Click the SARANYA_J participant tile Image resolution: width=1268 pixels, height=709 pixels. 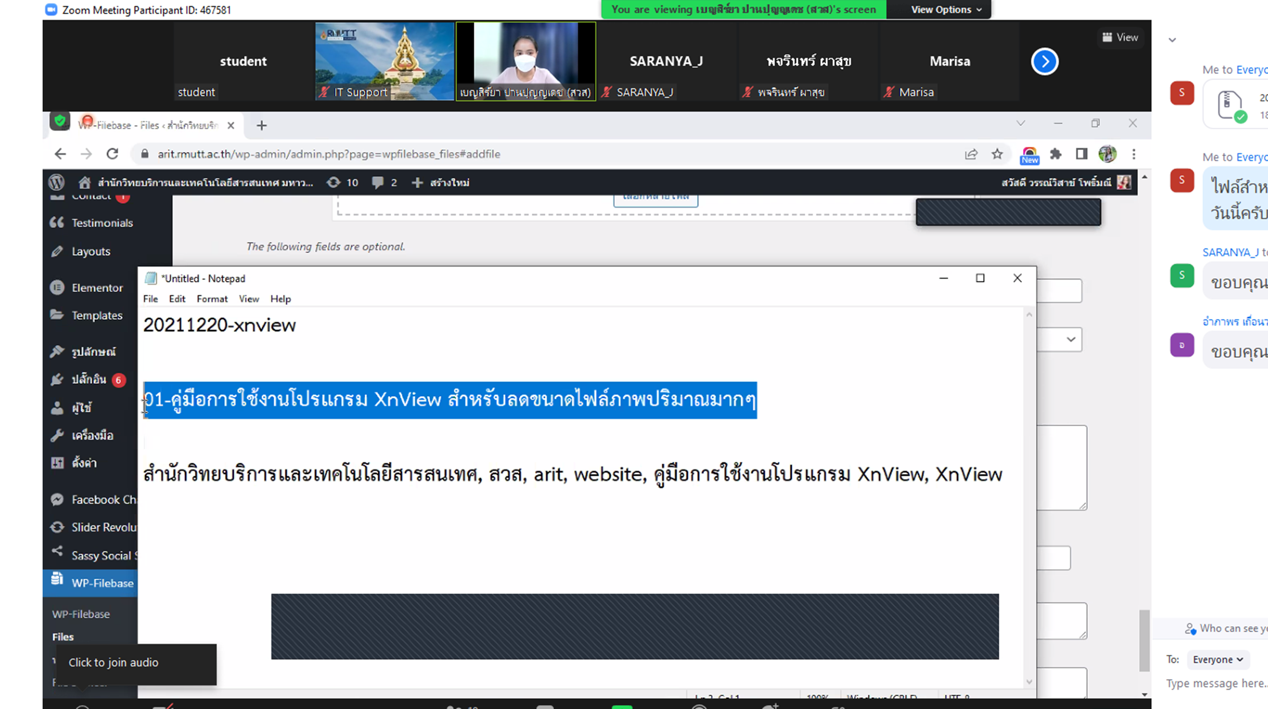coord(666,61)
